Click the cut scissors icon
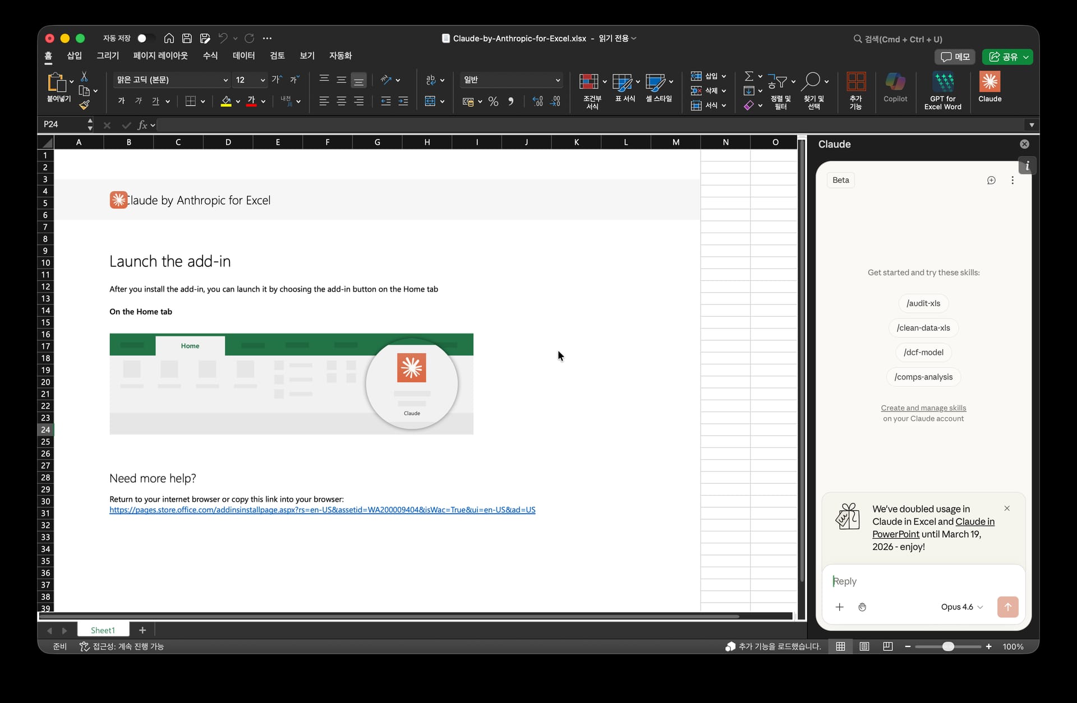Screen dimensions: 1077x703 (x=84, y=77)
